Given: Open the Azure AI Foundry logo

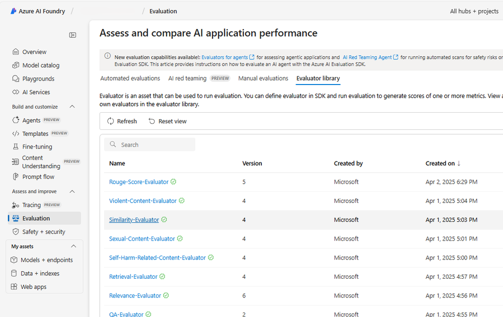Looking at the screenshot, I should (13, 11).
